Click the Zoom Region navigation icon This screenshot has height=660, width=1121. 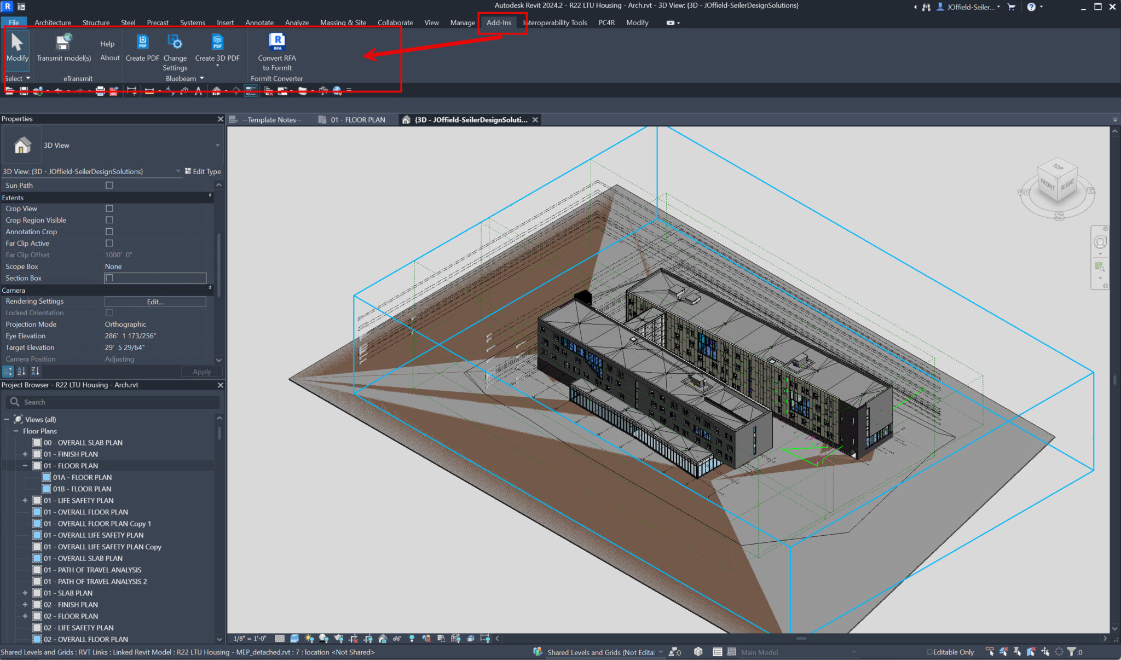1100,267
